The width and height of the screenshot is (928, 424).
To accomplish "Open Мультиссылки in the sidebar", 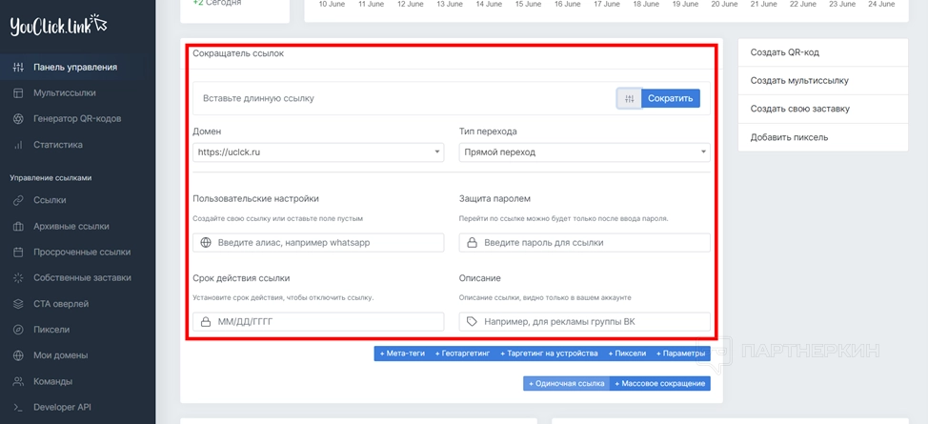I will [x=64, y=93].
